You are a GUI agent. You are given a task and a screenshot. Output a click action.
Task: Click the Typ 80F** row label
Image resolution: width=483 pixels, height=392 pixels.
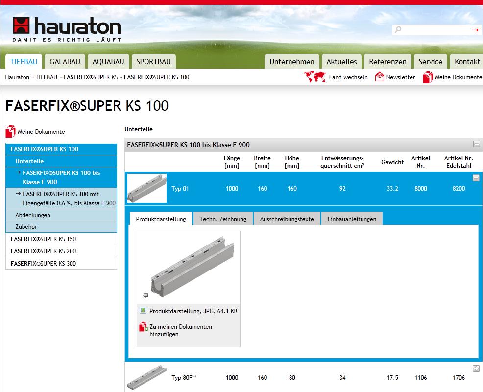pos(184,377)
